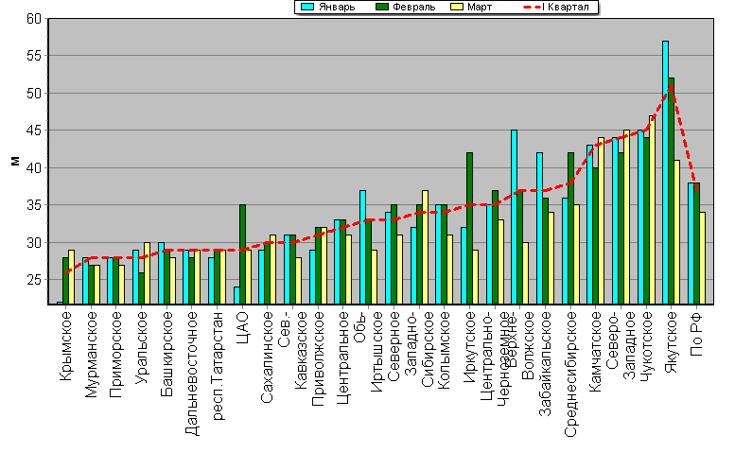735x453 pixels.
Task: Select the Башкирское axis label
Action: click(x=166, y=354)
